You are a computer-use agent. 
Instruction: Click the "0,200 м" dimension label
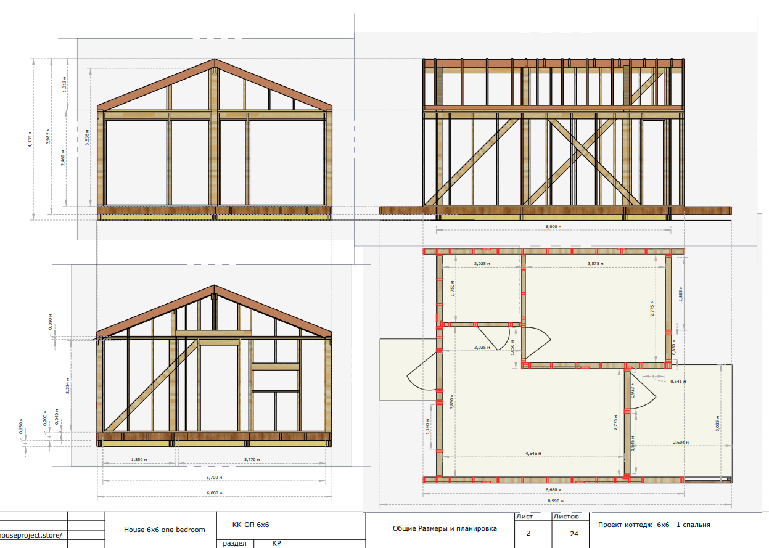(x=44, y=418)
